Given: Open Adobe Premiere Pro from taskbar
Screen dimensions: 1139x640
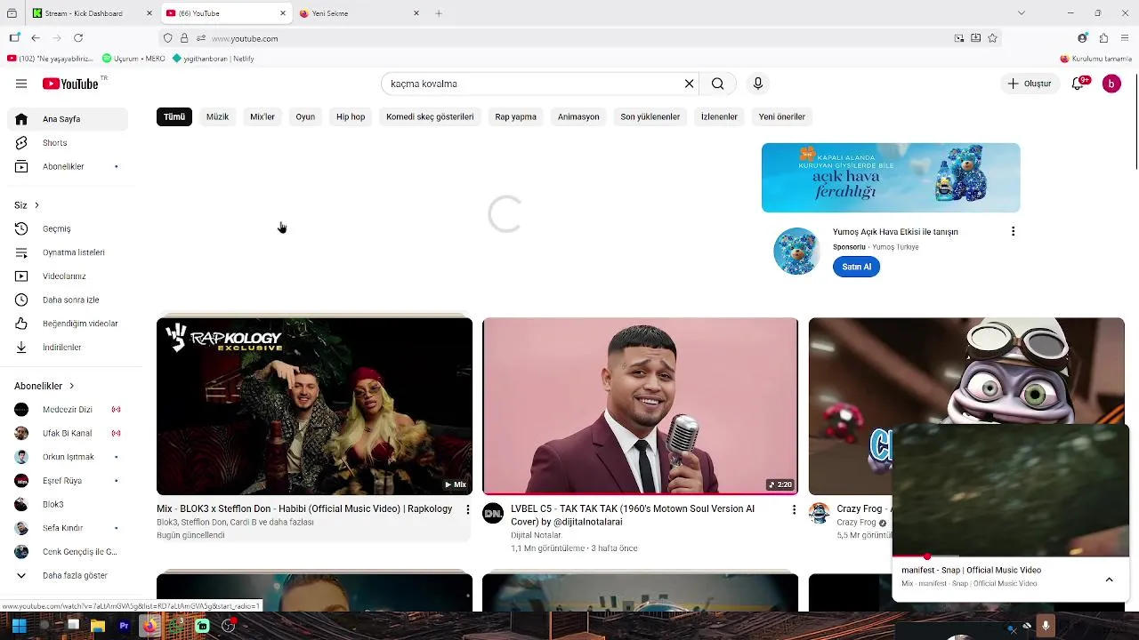Looking at the screenshot, I should click(124, 626).
